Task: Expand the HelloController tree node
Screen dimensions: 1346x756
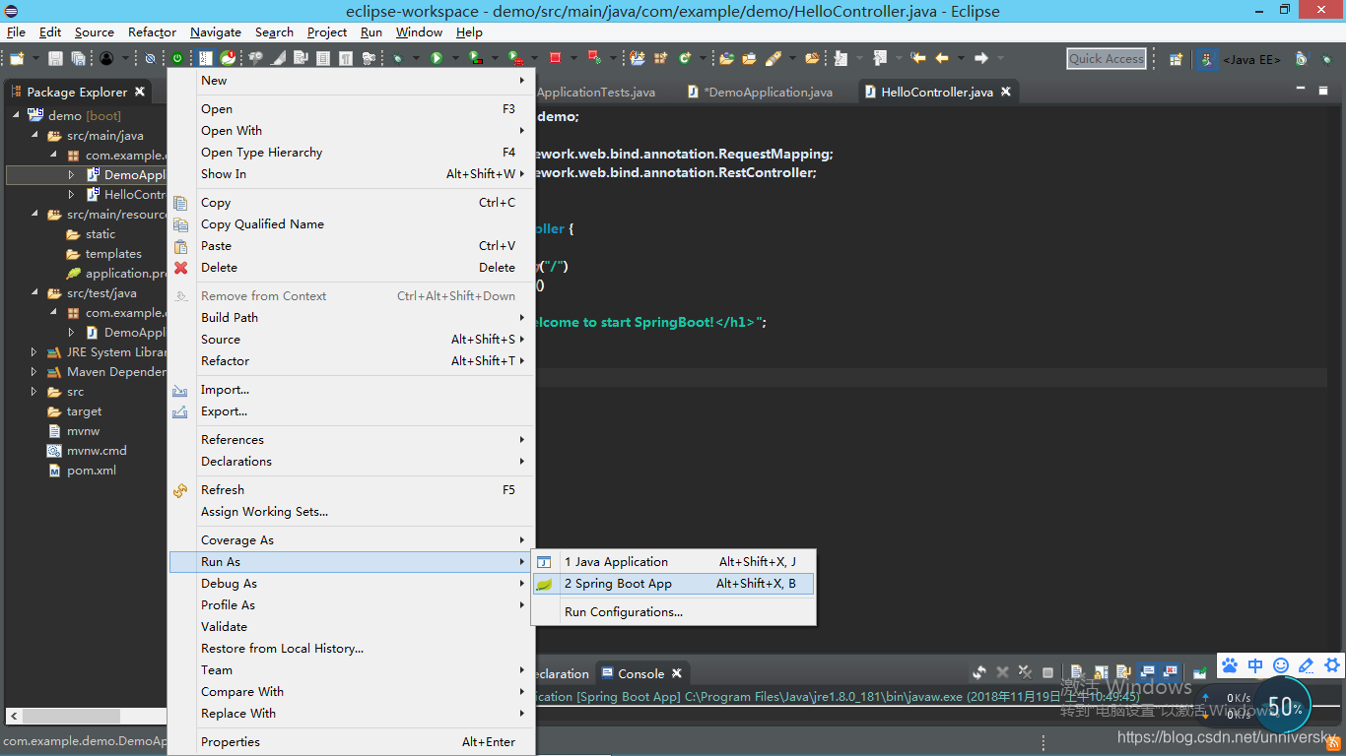Action: pyautogui.click(x=71, y=195)
